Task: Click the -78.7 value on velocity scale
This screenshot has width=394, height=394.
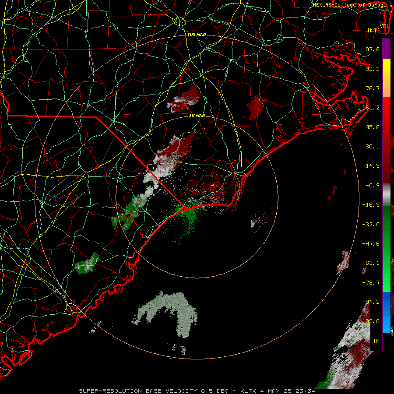Action: [x=371, y=283]
